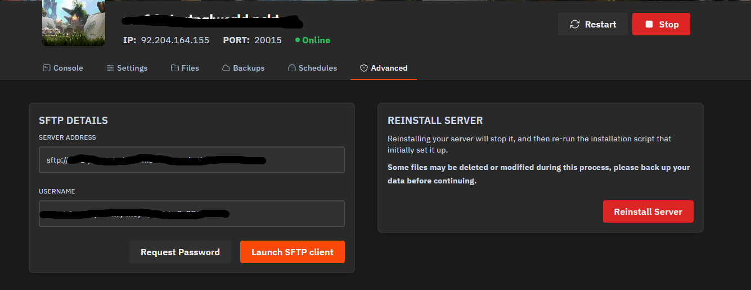Click the cloud icon beside Backups
The width and height of the screenshot is (751, 290).
click(226, 68)
